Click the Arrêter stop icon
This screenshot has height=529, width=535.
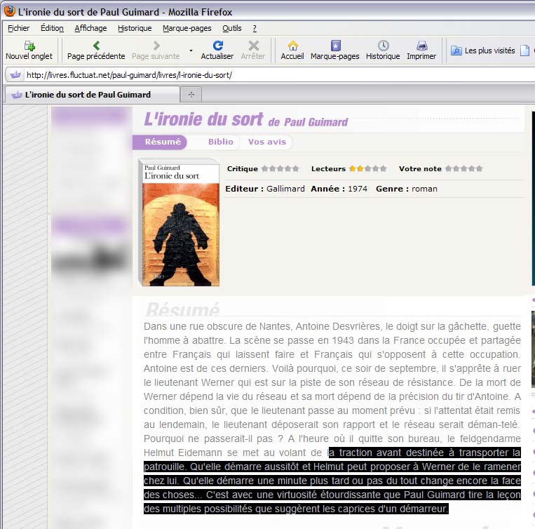tap(253, 46)
